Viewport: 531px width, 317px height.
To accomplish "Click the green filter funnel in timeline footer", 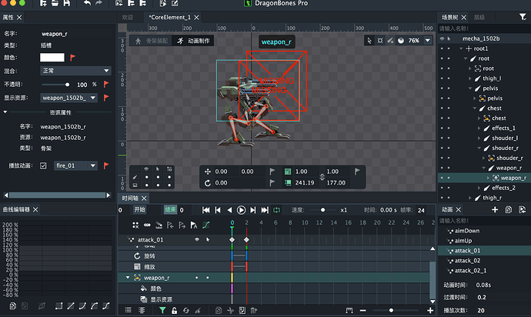I will pos(162,310).
